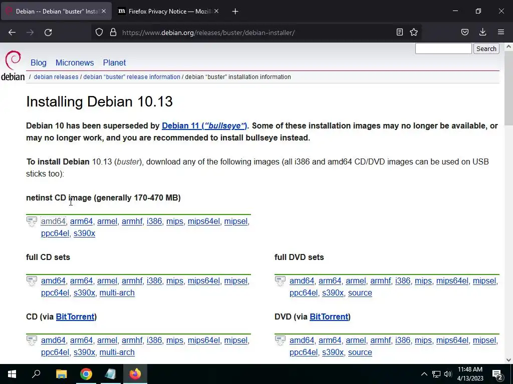Viewport: 513px width, 384px height.
Task: Click scrollbar down arrow at bottom
Action: pos(508,360)
